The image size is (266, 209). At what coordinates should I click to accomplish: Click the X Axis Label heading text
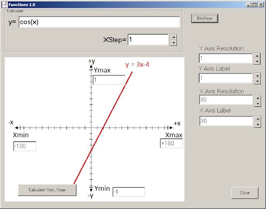[x=215, y=110]
